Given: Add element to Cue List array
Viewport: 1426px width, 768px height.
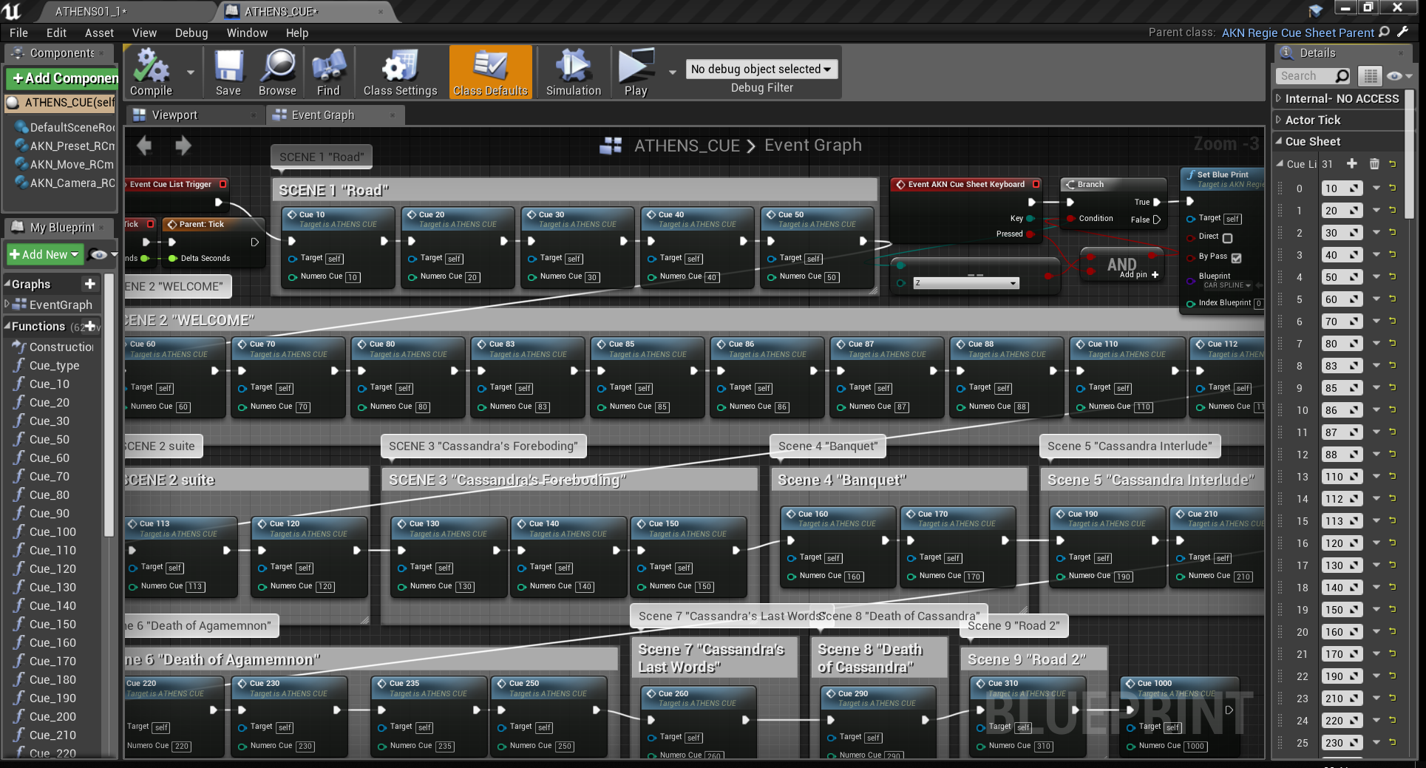Looking at the screenshot, I should (x=1352, y=163).
